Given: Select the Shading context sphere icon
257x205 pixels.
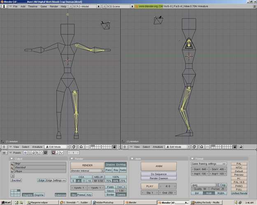Looking at the screenshot, I should pos(33,153).
